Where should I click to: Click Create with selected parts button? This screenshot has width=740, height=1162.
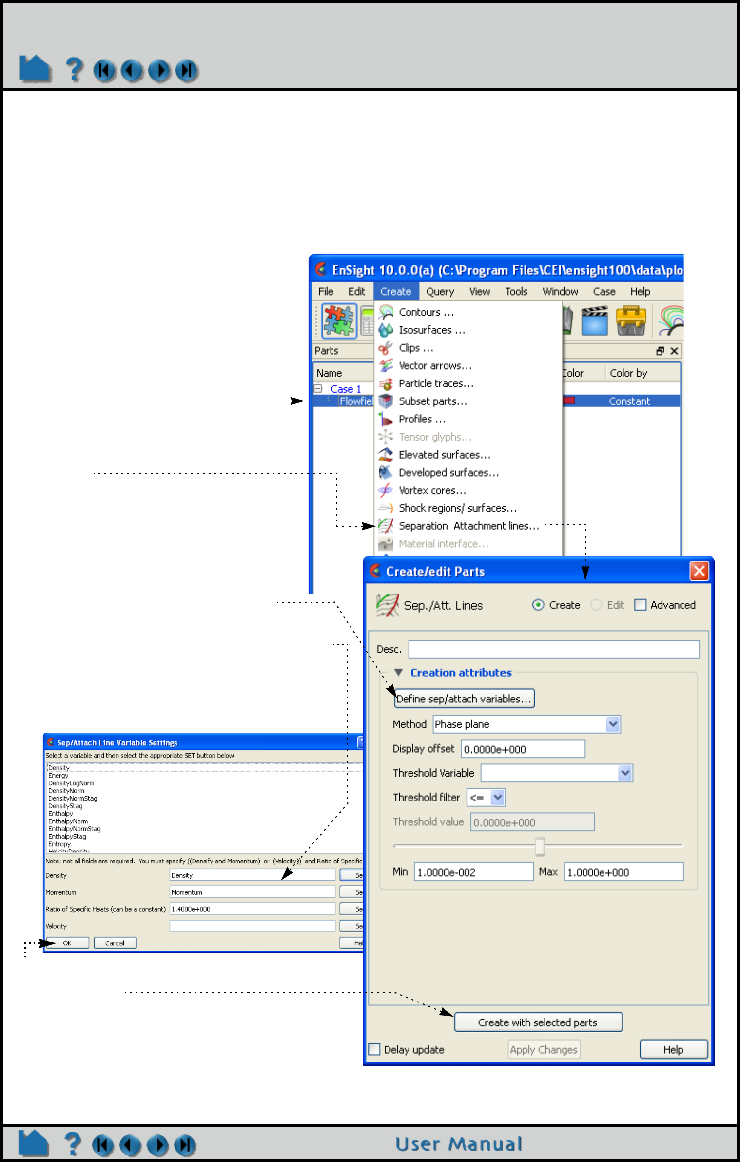(538, 1022)
